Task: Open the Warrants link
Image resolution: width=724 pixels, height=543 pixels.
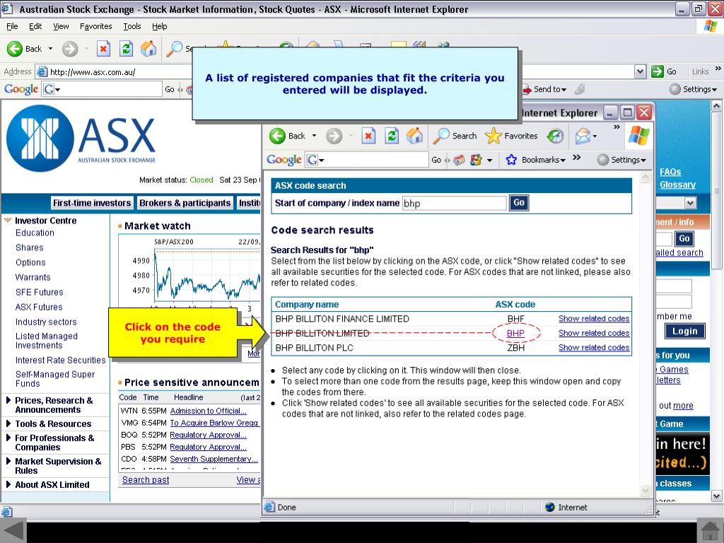Action: [33, 277]
